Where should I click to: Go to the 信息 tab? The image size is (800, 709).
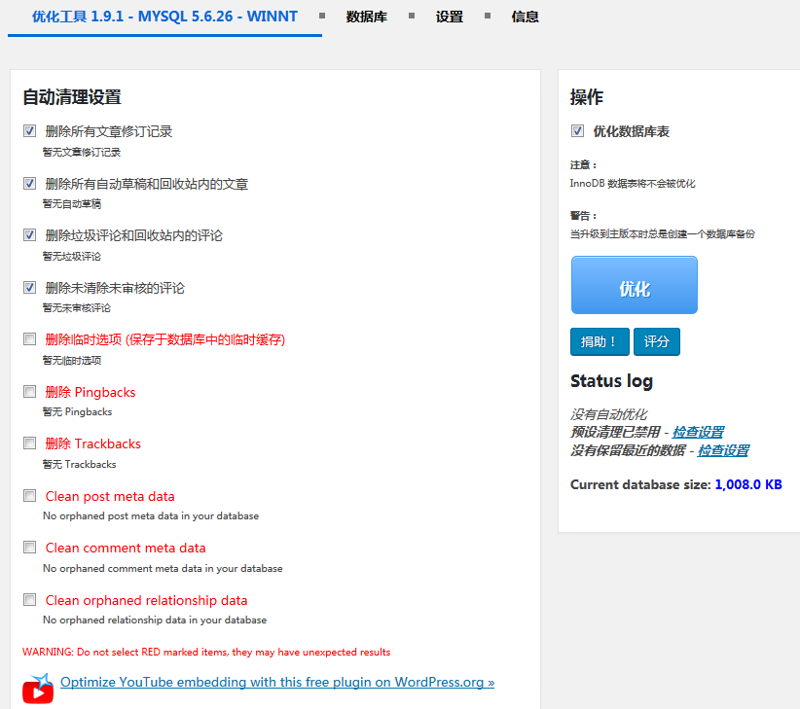pos(525,17)
